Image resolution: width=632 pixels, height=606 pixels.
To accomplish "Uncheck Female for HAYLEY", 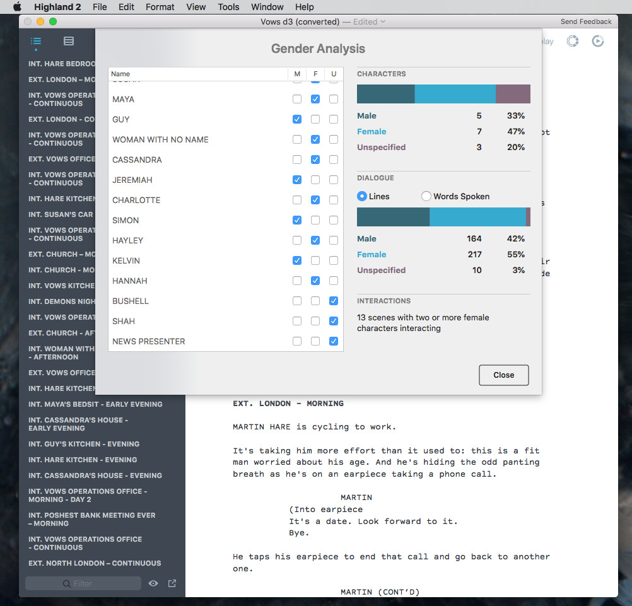I will pos(315,240).
